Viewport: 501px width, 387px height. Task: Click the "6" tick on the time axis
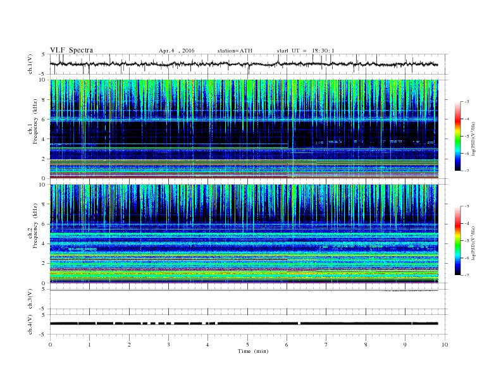tap(287, 345)
